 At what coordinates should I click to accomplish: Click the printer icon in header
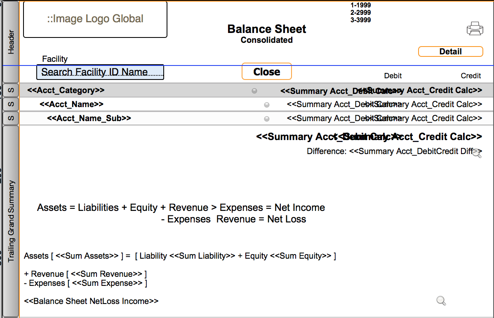475,28
